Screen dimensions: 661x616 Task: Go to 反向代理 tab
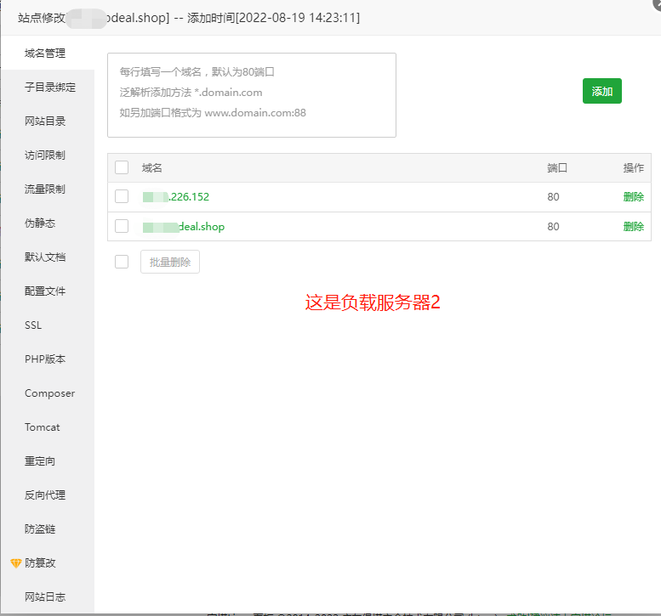45,495
